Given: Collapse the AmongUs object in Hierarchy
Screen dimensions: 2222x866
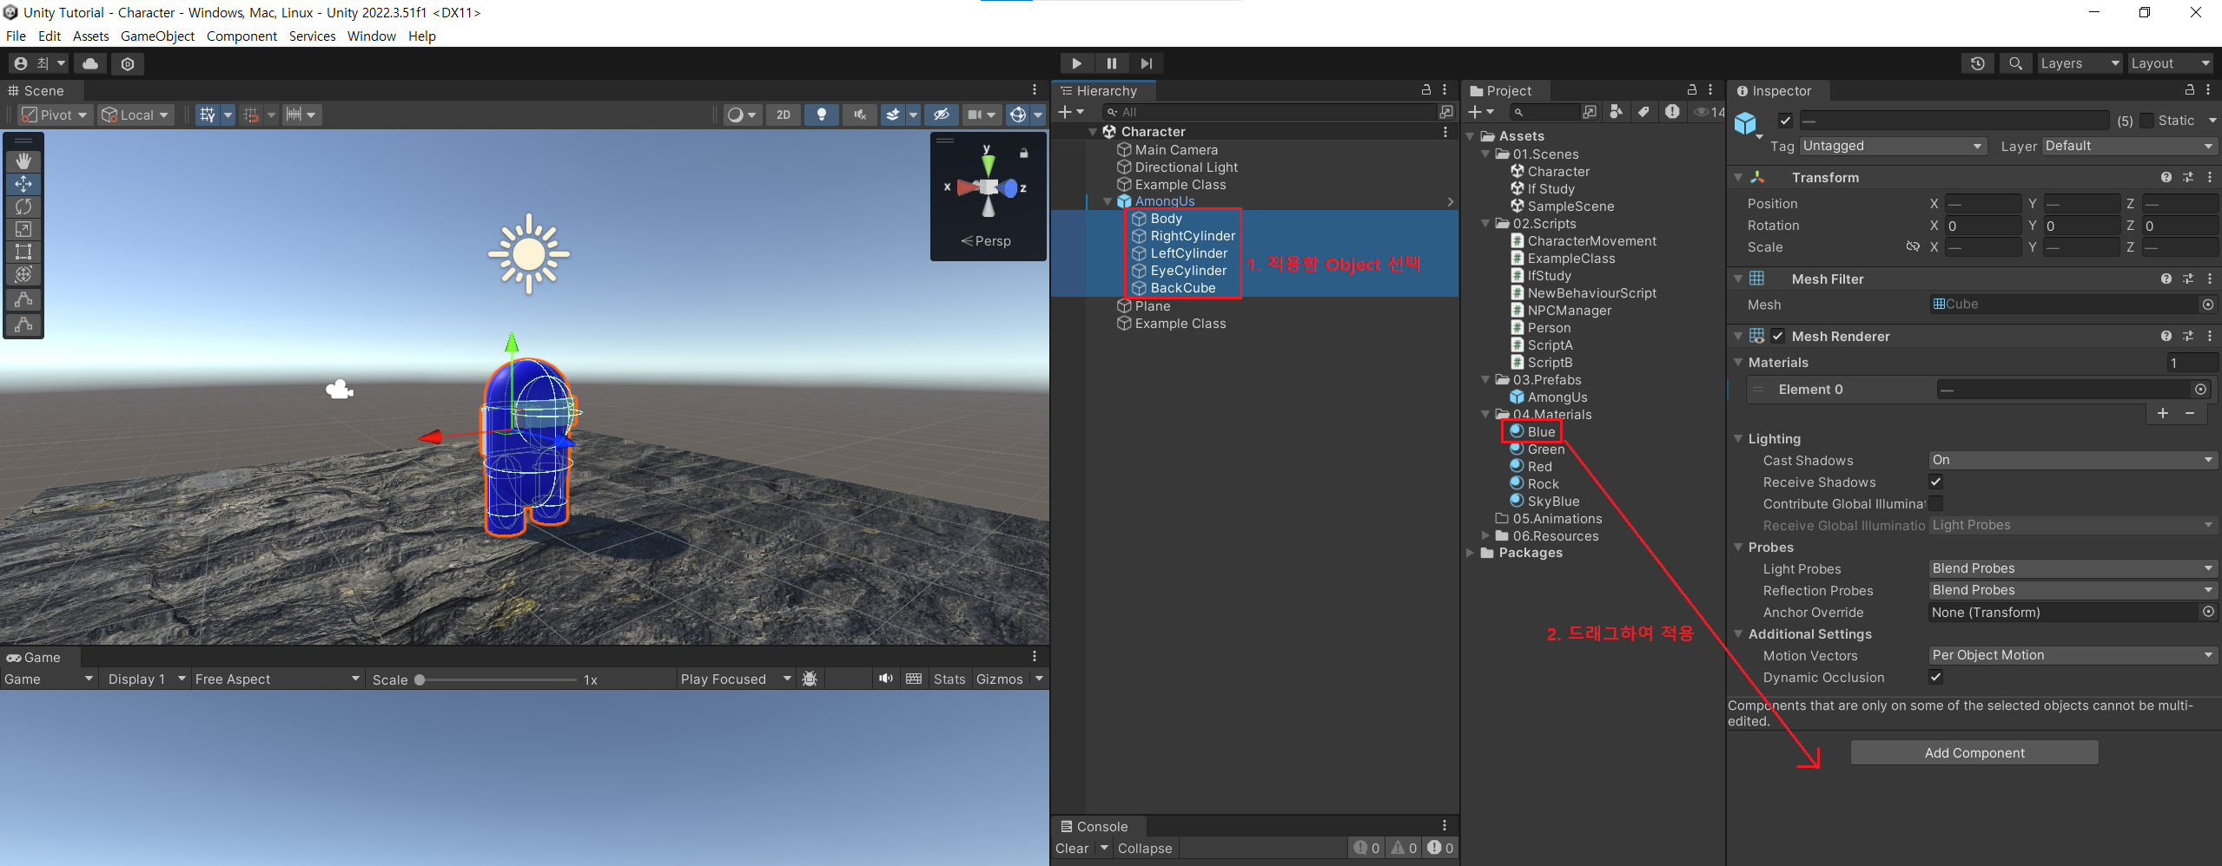Looking at the screenshot, I should [1108, 201].
